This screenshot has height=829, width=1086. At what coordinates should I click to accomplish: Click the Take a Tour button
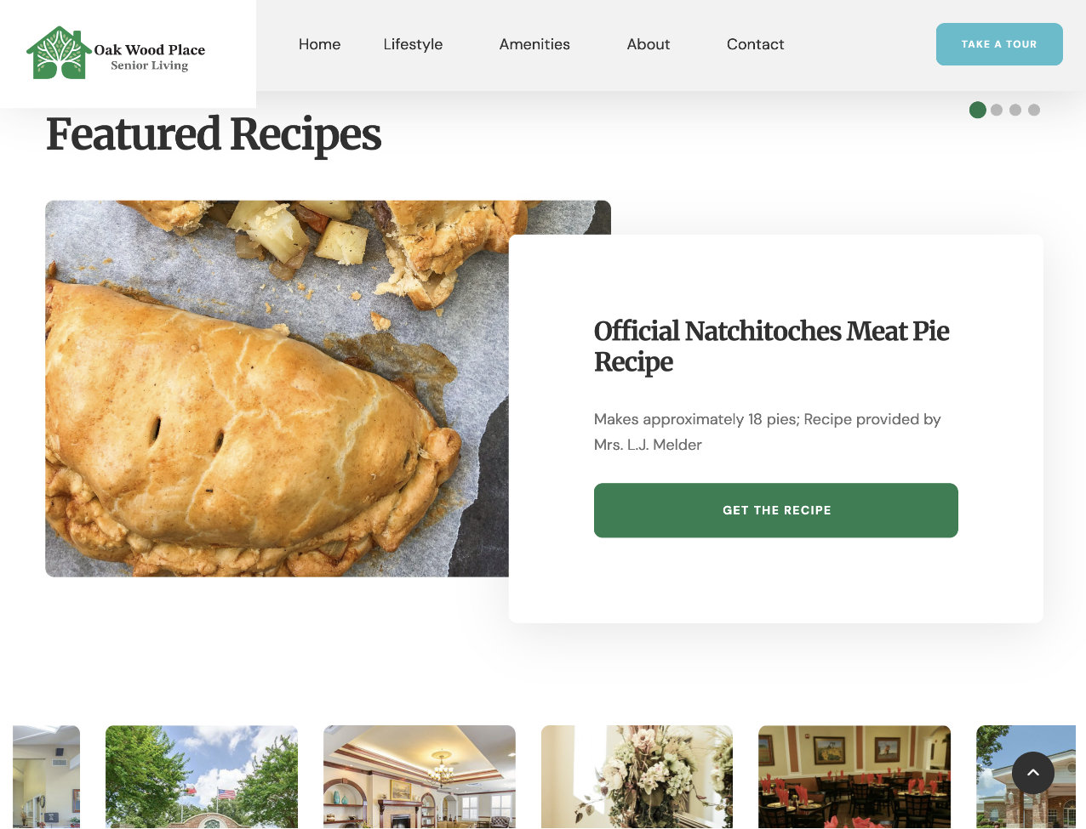(x=999, y=44)
